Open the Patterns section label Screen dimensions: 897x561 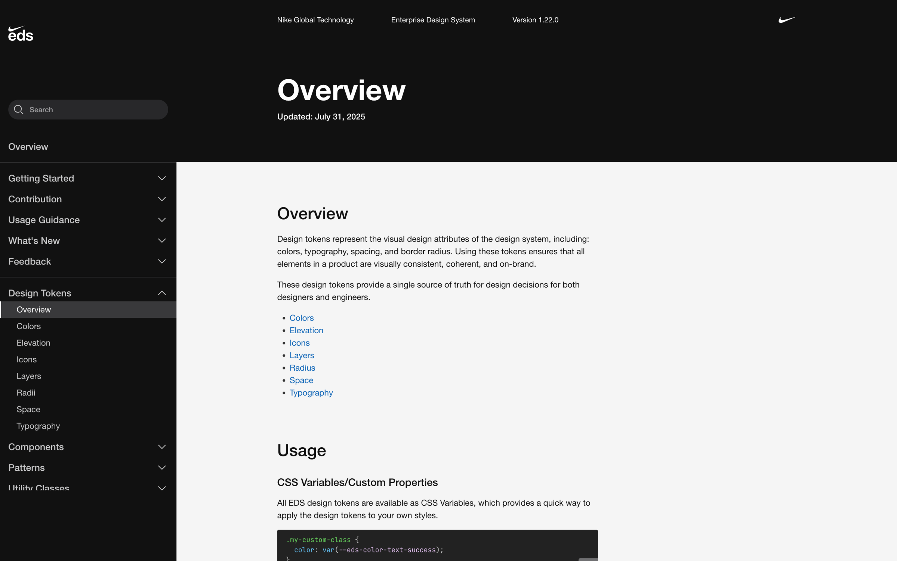click(27, 468)
